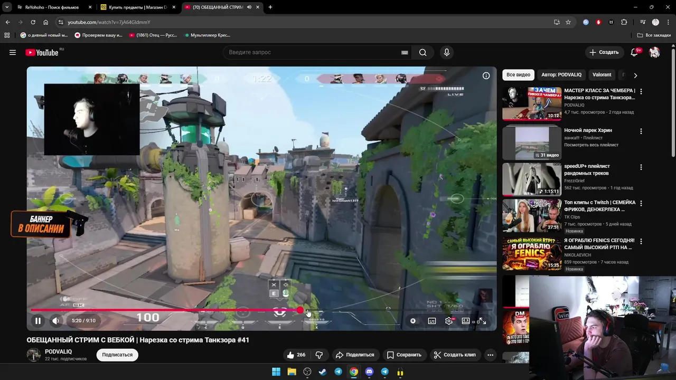Open the tab search dropdown arrow
This screenshot has width=676, height=380.
(7, 7)
